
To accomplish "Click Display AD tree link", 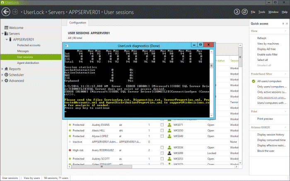I will [x=266, y=49].
